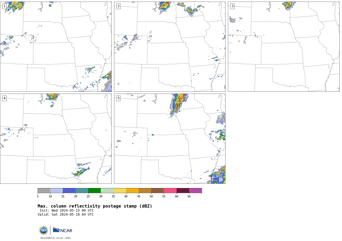
Task: Select the yellow 35-40 dBZ swatch
Action: 120,191
